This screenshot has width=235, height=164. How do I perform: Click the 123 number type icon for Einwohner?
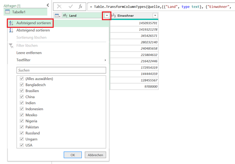tap(114, 16)
